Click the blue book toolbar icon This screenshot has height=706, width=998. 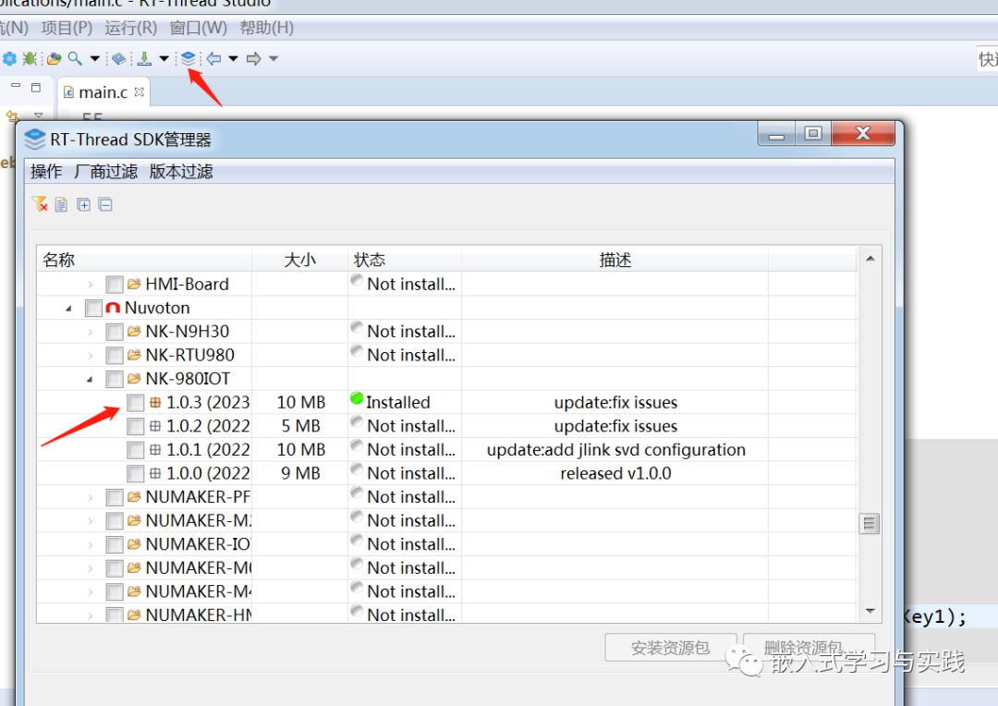(x=118, y=58)
